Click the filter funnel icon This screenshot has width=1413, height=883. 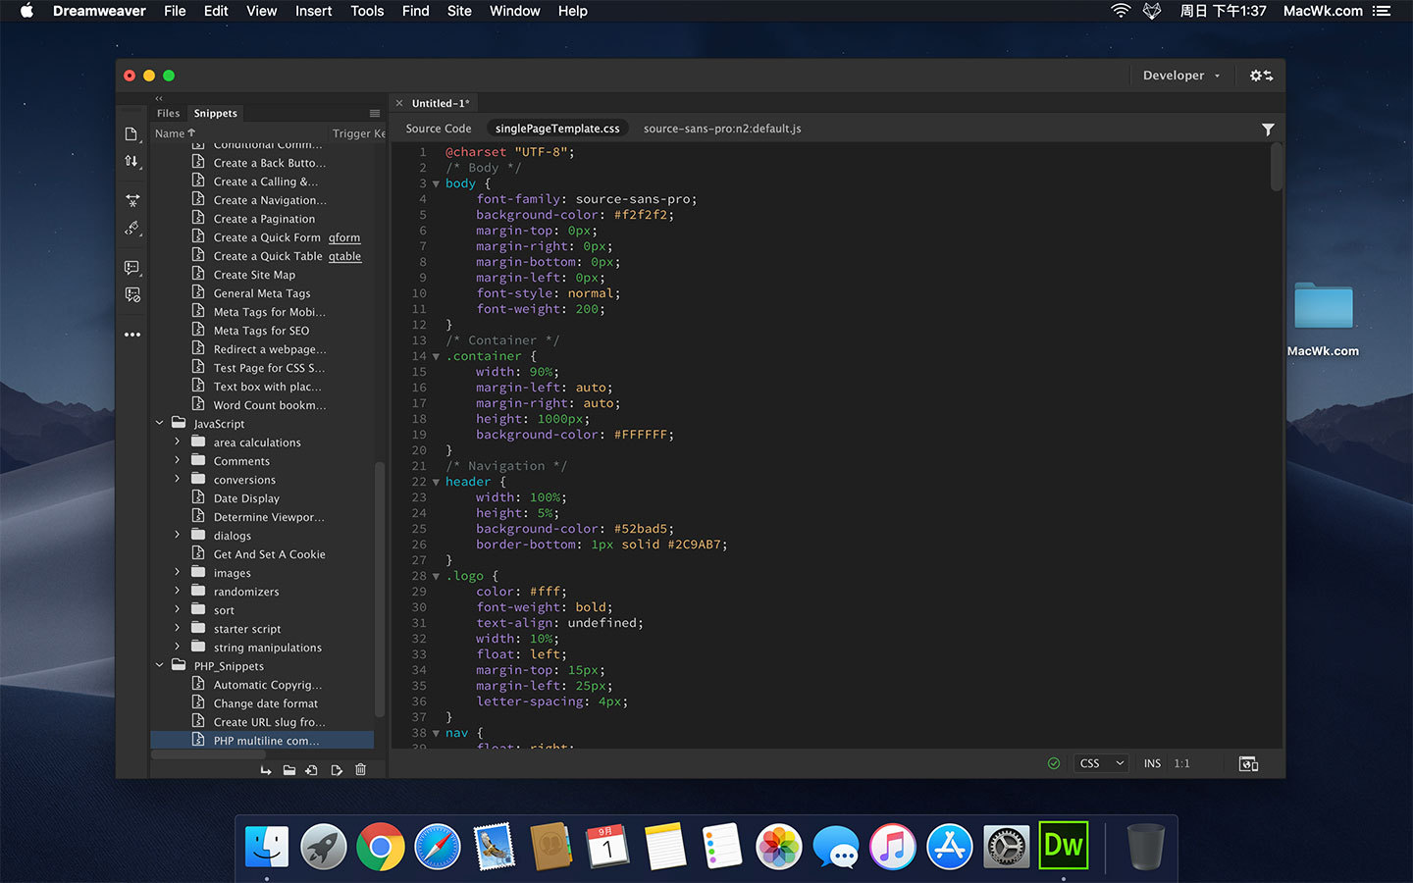1268,130
